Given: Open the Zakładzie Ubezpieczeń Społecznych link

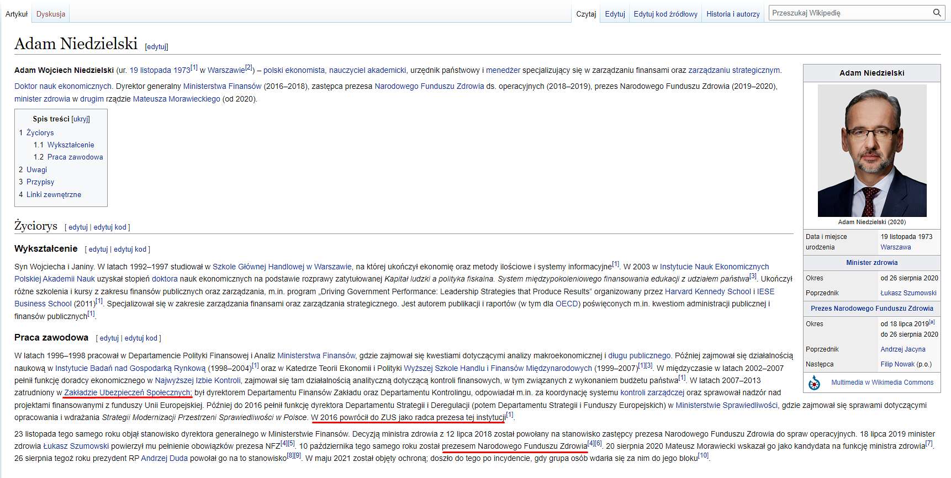Looking at the screenshot, I should (128, 392).
